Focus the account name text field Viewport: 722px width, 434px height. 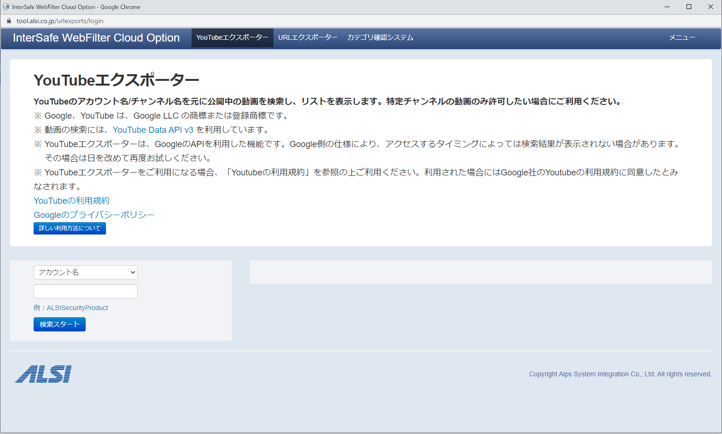point(86,291)
